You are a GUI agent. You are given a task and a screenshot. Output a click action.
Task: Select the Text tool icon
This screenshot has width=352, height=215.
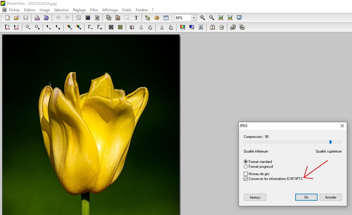pos(136,18)
